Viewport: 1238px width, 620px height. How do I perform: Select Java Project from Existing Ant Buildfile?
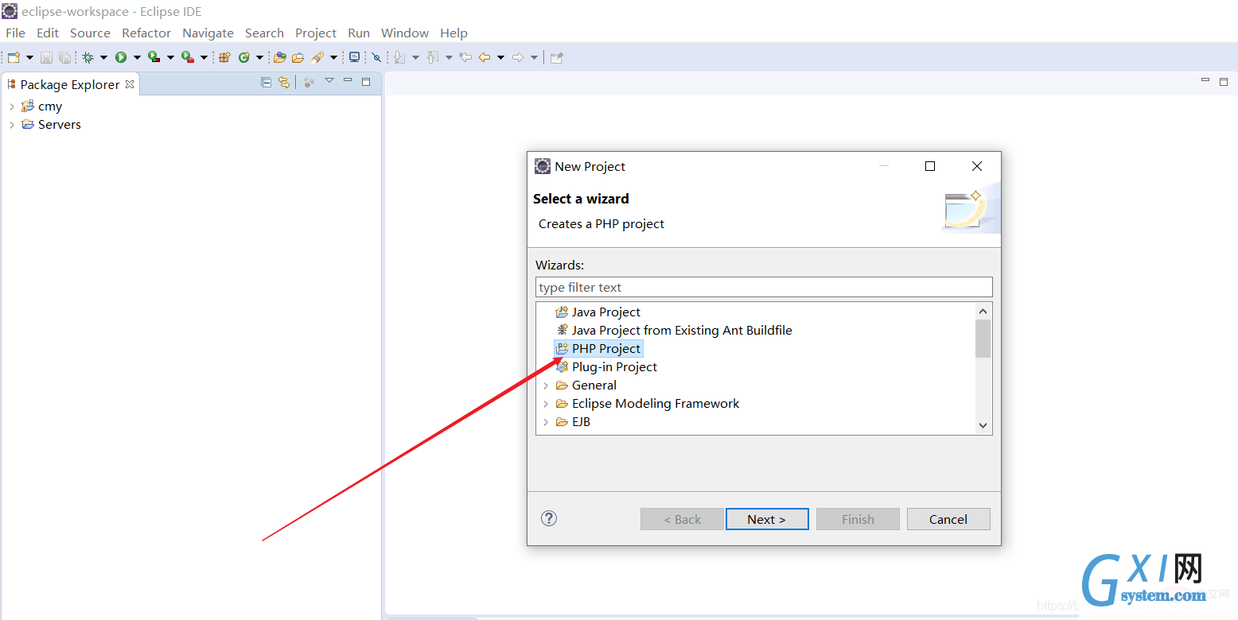click(682, 330)
